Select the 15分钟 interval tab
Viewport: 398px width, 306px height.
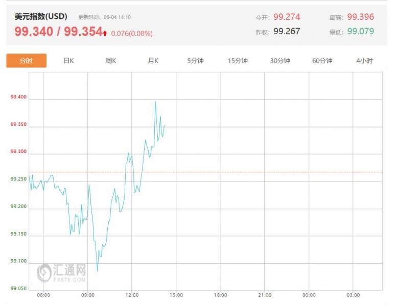pos(238,61)
